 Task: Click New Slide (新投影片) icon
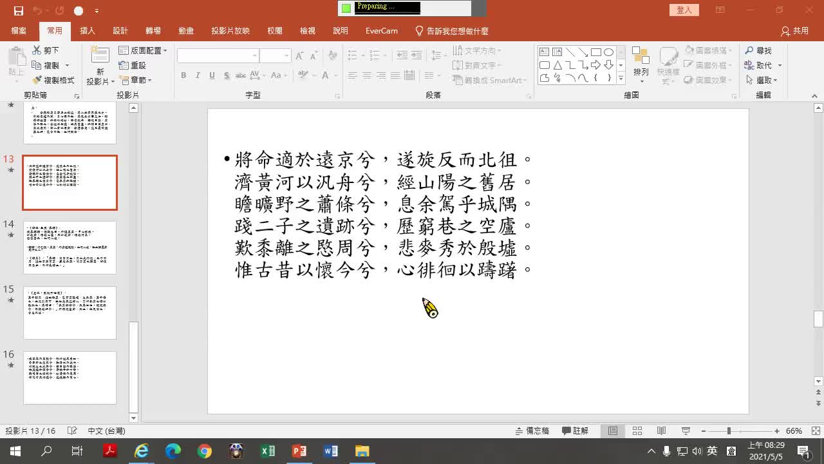pos(100,55)
